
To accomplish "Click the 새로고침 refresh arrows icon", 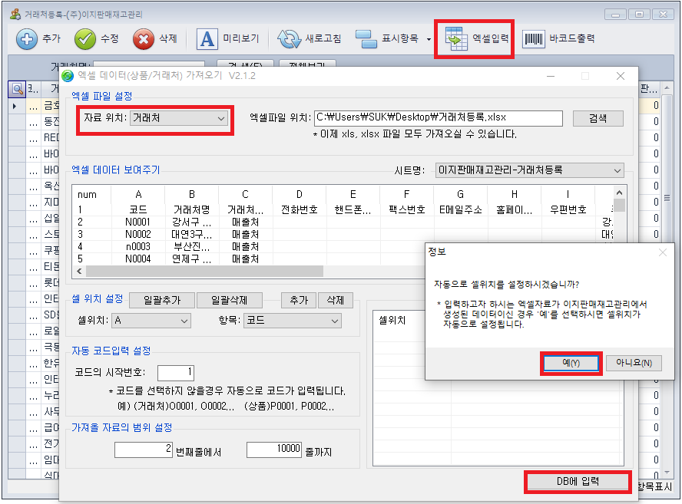I will [289, 39].
